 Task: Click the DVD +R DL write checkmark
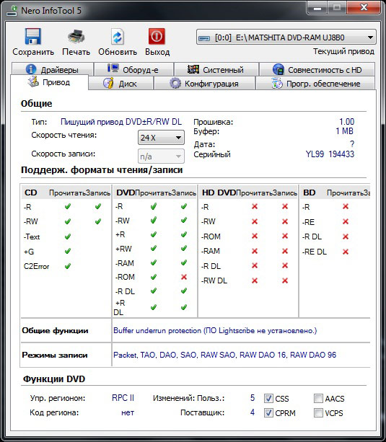click(x=184, y=307)
